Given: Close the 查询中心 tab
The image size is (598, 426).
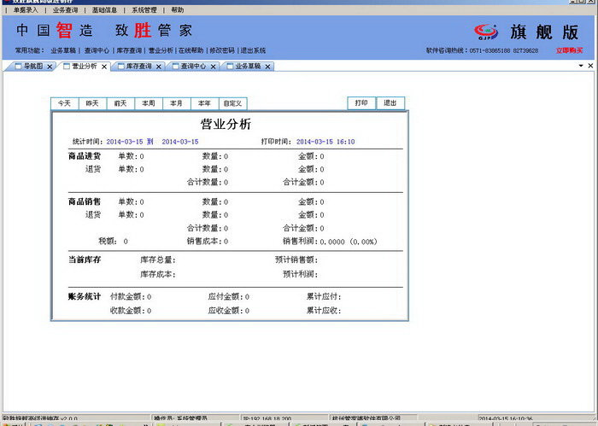Looking at the screenshot, I should click(214, 67).
